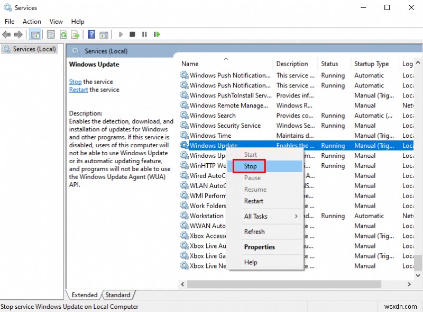This screenshot has width=423, height=312.
Task: Open Properties toolbar icon
Action: [x=51, y=34]
